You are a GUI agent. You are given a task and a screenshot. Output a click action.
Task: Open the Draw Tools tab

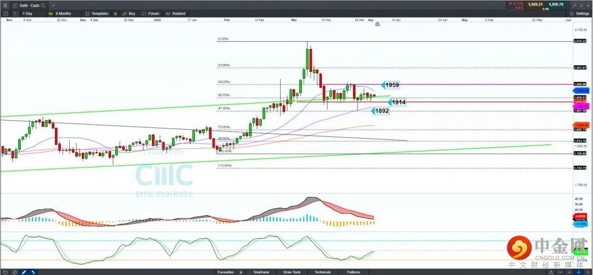[292, 272]
